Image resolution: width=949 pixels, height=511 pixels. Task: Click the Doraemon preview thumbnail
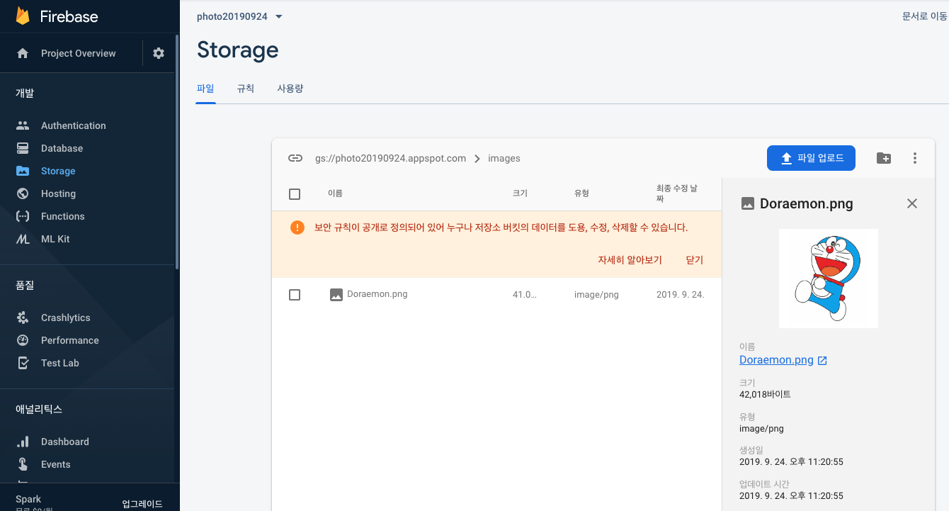pyautogui.click(x=829, y=279)
